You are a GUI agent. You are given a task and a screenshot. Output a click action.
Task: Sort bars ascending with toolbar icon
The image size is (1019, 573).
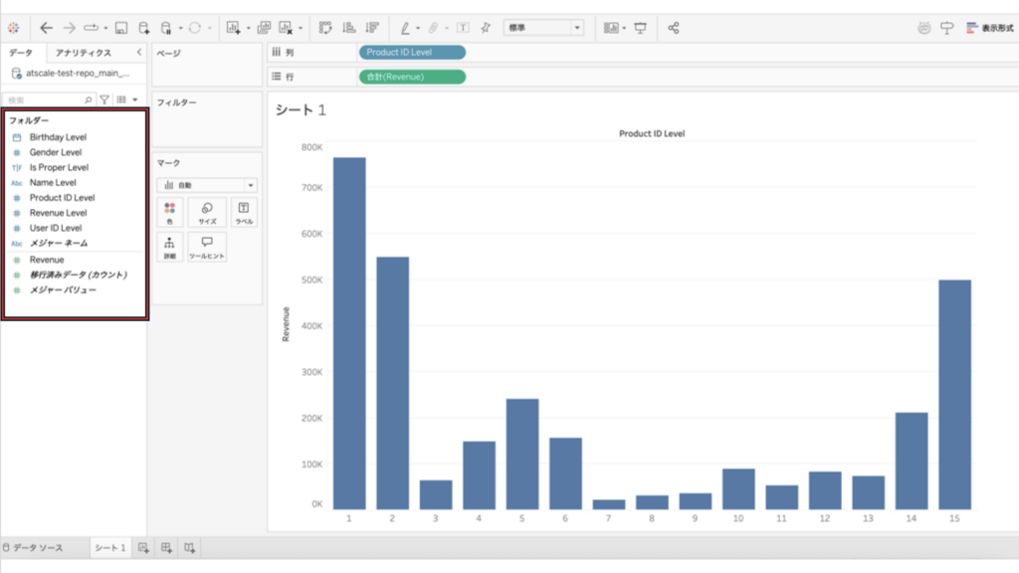350,28
